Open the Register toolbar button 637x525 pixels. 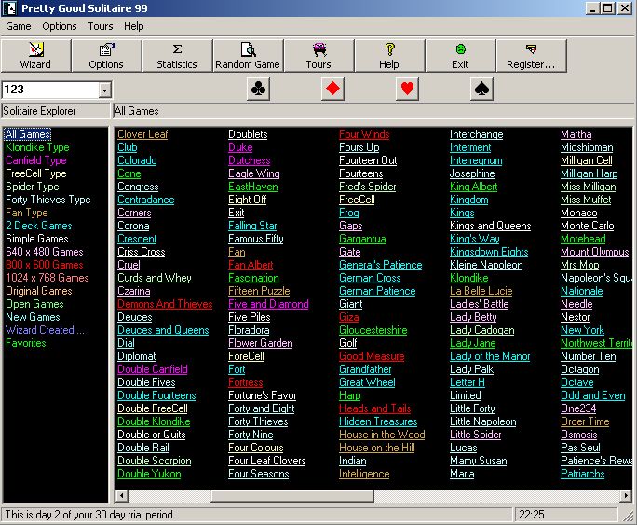531,56
